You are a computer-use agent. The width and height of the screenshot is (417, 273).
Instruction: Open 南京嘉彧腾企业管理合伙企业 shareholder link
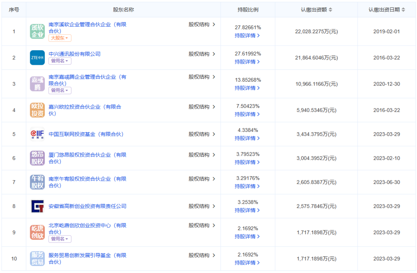pyautogui.click(x=88, y=80)
